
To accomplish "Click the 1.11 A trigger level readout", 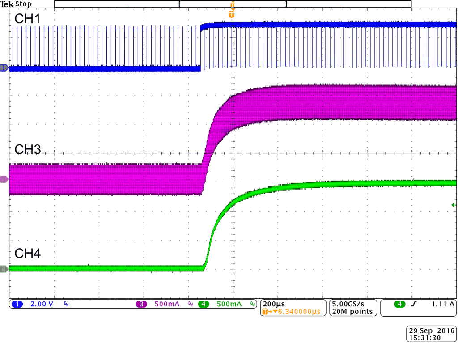I will point(443,304).
